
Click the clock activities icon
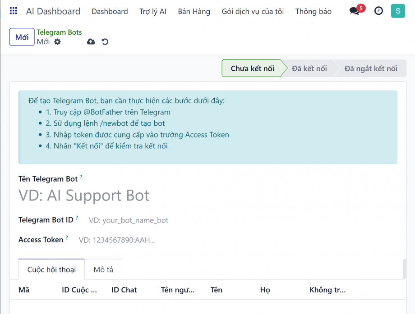[378, 11]
